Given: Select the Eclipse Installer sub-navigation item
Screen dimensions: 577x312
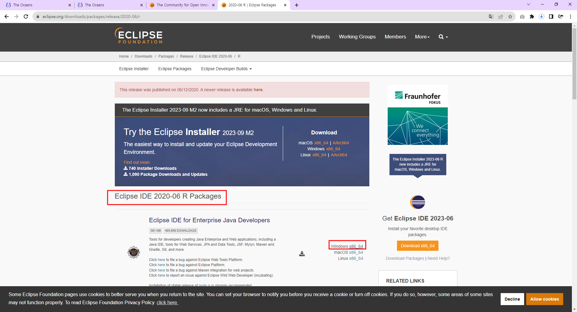Looking at the screenshot, I should pyautogui.click(x=134, y=69).
